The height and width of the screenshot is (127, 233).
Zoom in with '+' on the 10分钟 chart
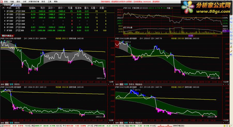pos(224,84)
